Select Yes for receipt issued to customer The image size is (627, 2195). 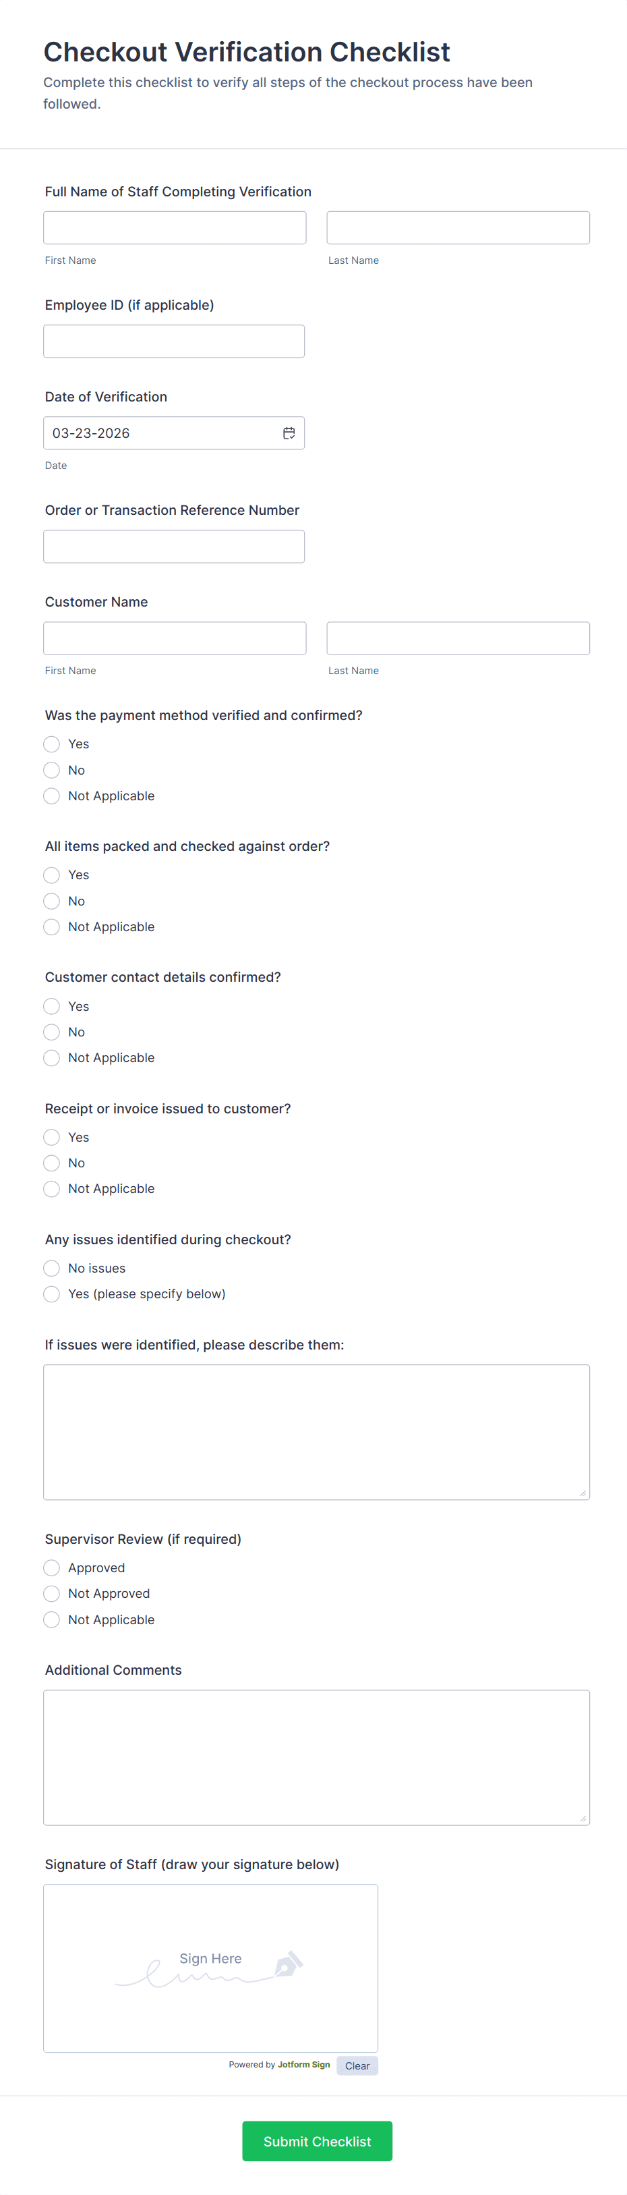pyautogui.click(x=51, y=1137)
